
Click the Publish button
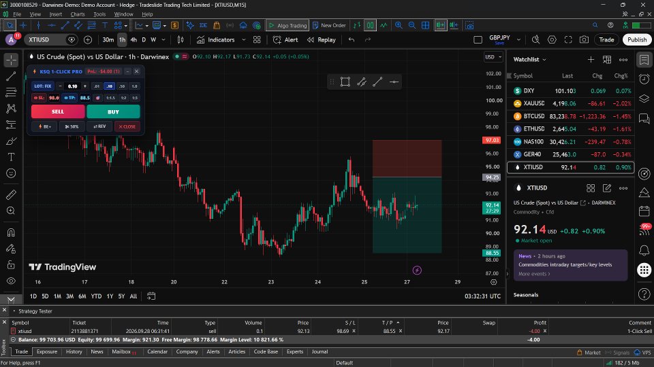coord(637,39)
